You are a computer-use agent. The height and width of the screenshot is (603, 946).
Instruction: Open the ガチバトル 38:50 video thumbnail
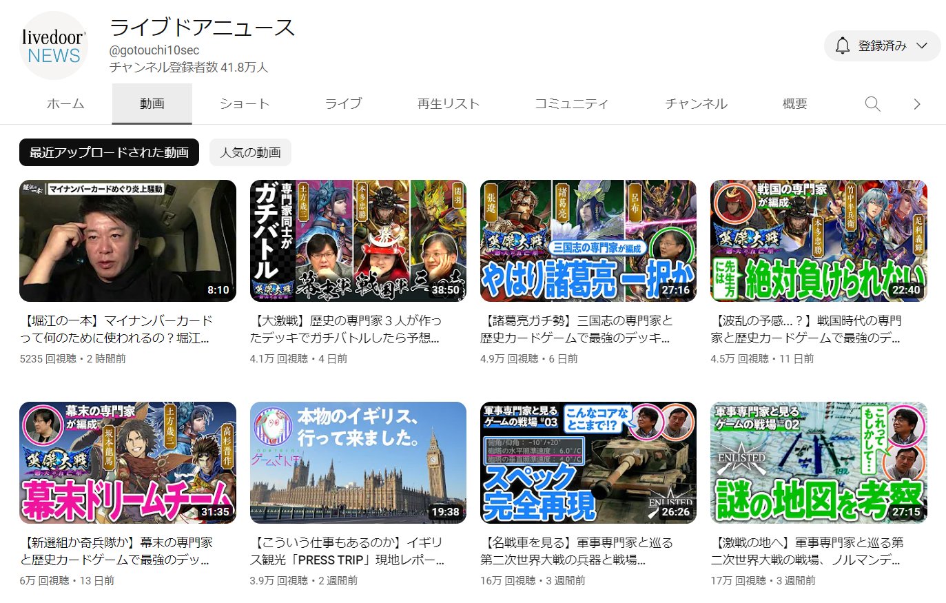pyautogui.click(x=358, y=241)
